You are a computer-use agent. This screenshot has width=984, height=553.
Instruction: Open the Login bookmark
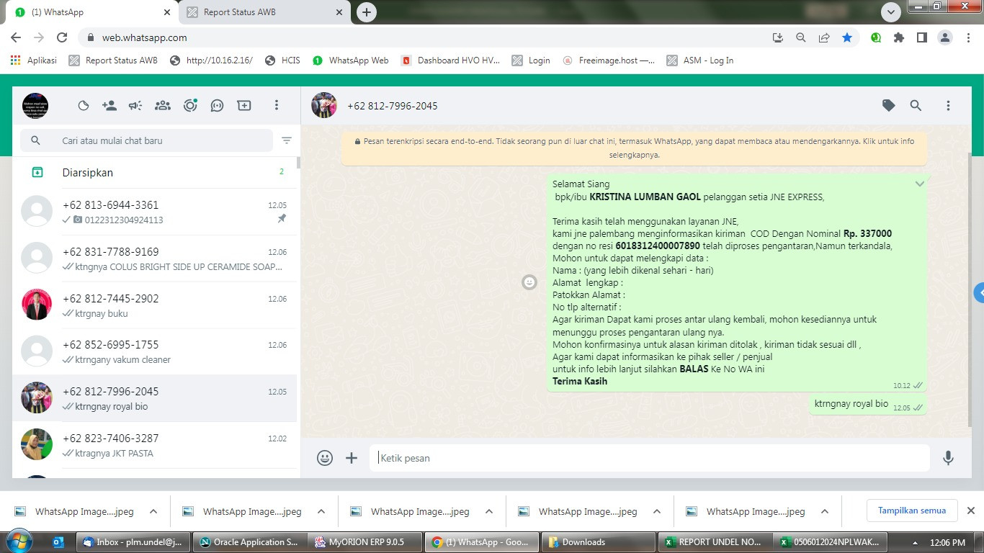[x=531, y=60]
